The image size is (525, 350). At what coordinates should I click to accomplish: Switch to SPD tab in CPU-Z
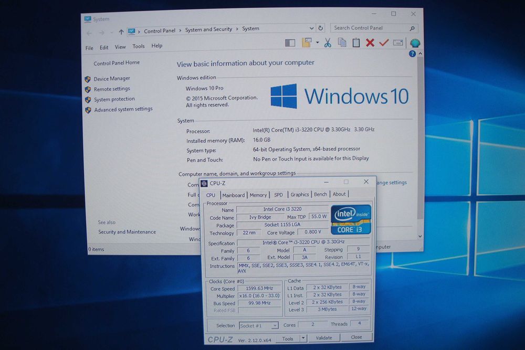coord(278,195)
